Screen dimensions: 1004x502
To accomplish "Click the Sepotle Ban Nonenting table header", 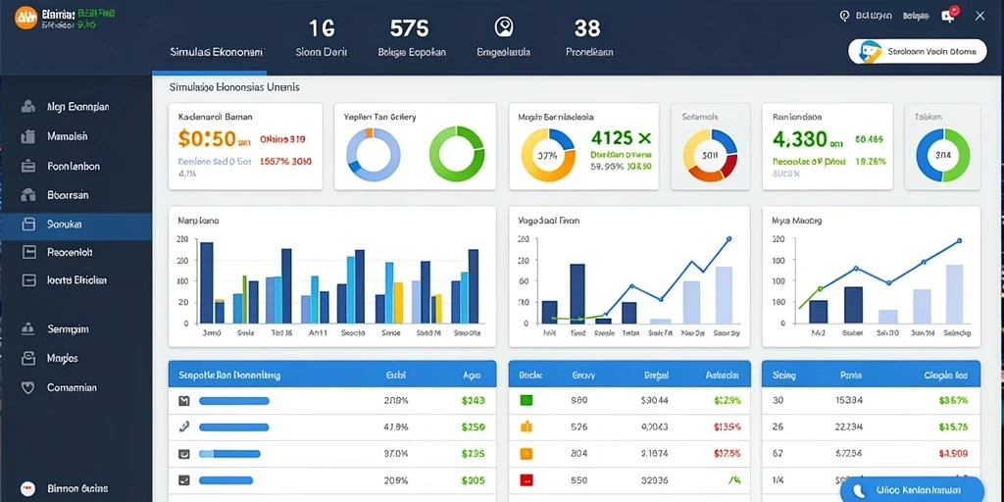I will pyautogui.click(x=229, y=376).
